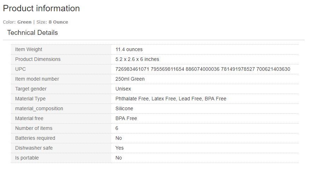The width and height of the screenshot is (311, 188).
Task: Click the Is portable row label
Action: point(27,158)
